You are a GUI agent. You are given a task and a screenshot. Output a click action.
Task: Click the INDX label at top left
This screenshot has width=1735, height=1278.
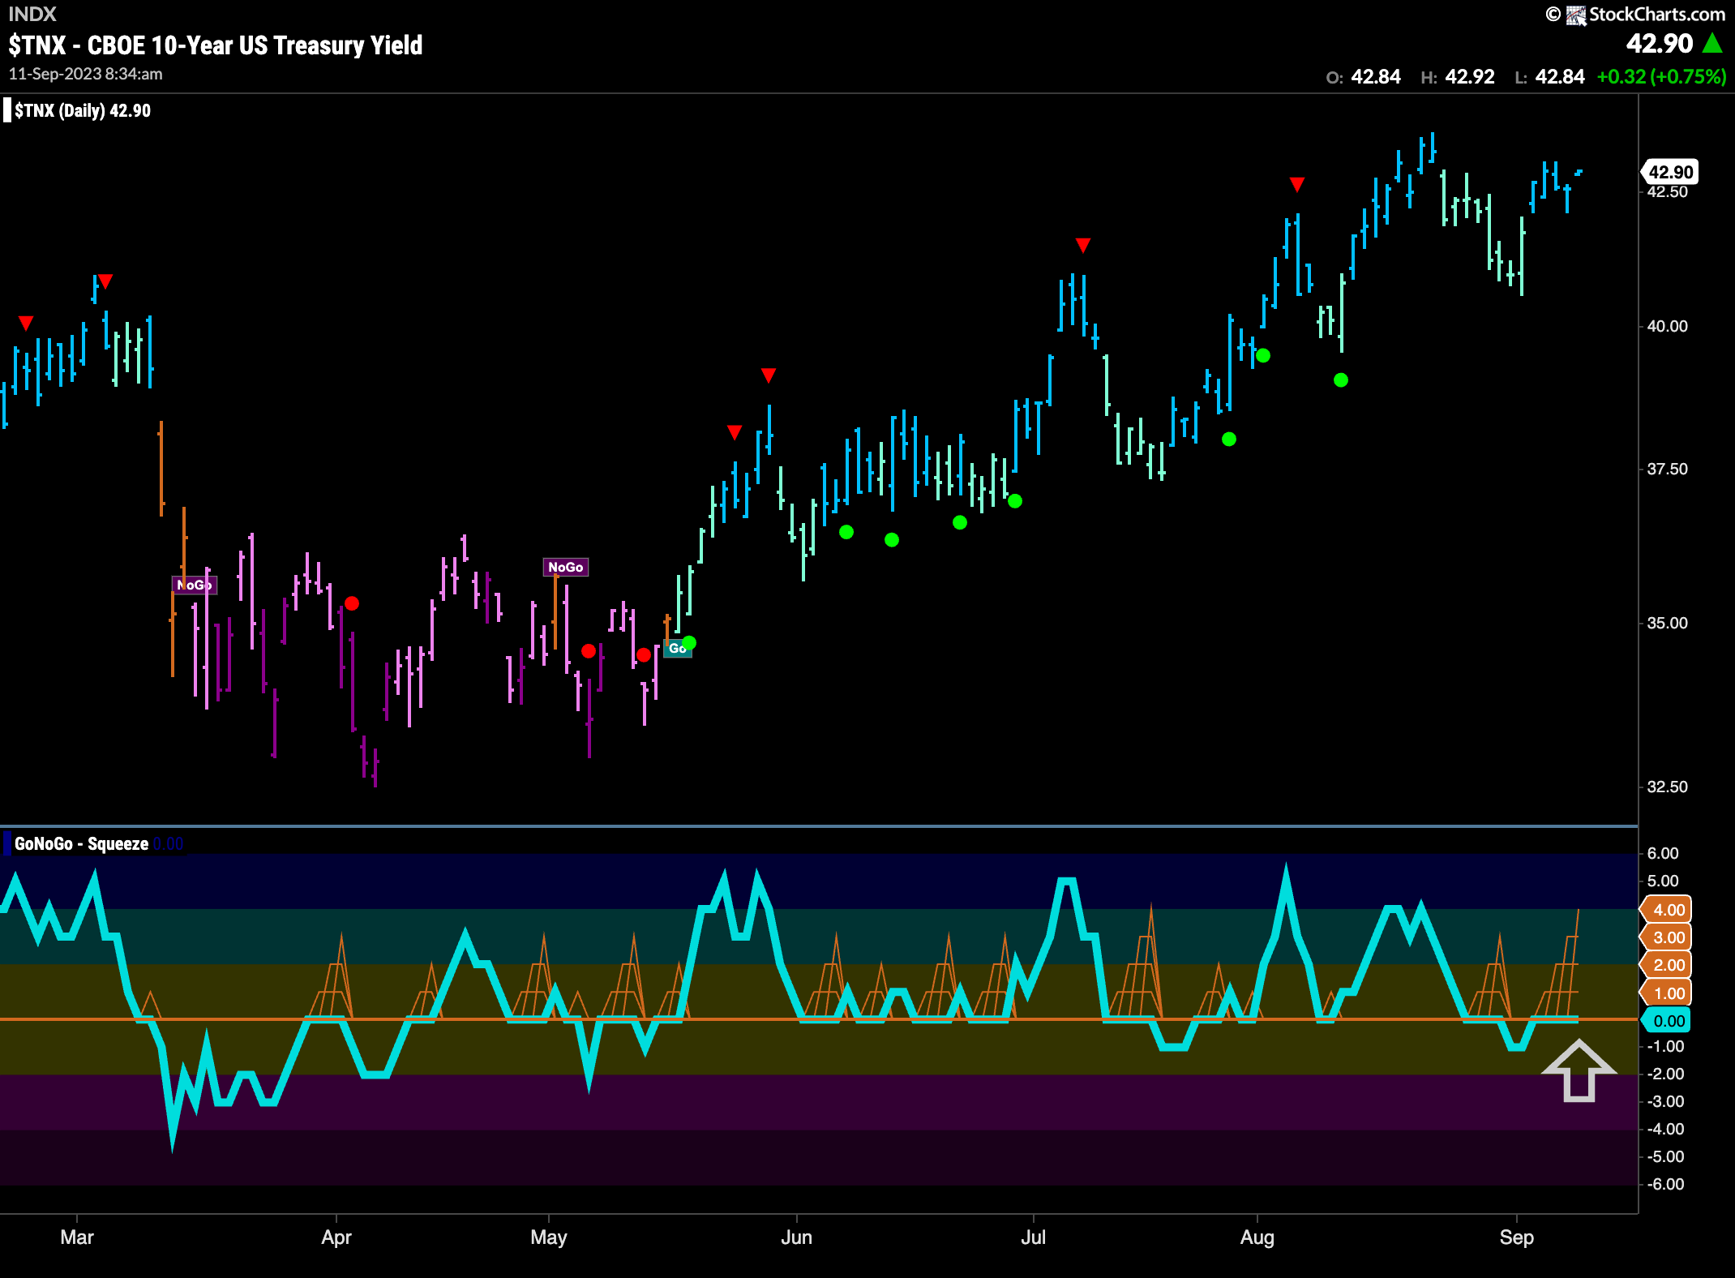pos(32,14)
